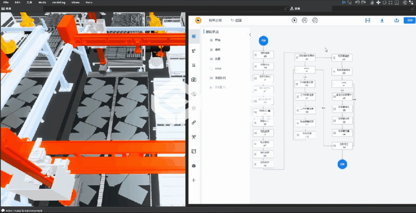Select flow node numbered -14
Screen dimensions: 416x213
click(342, 146)
